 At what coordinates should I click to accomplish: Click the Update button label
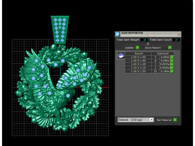tap(129, 47)
